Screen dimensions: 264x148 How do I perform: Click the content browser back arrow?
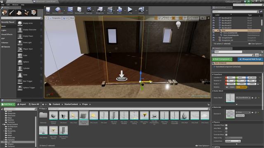coord(43,104)
